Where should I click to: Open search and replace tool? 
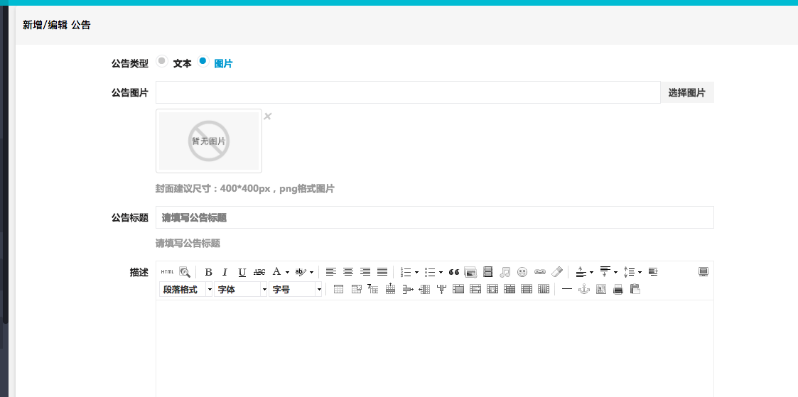pyautogui.click(x=184, y=272)
